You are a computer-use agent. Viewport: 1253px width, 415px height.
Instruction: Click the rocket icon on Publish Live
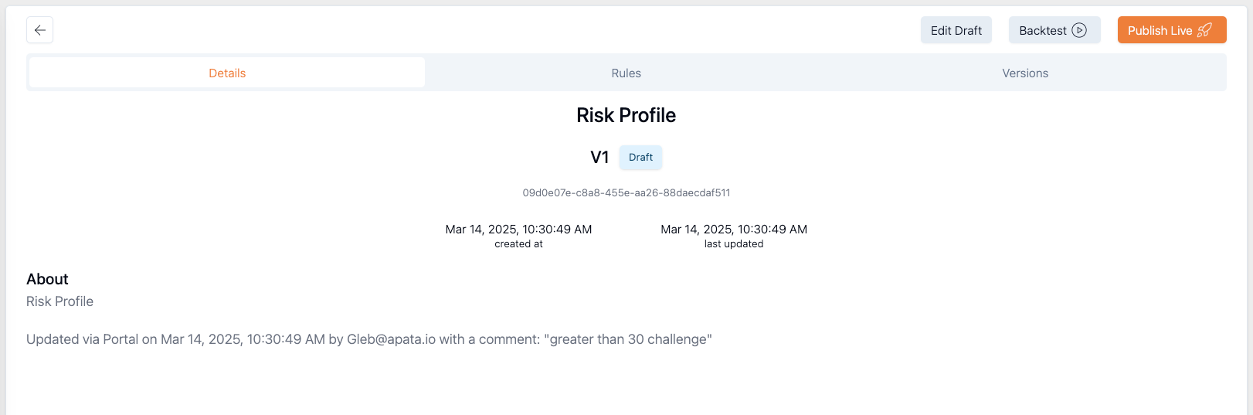(x=1204, y=30)
